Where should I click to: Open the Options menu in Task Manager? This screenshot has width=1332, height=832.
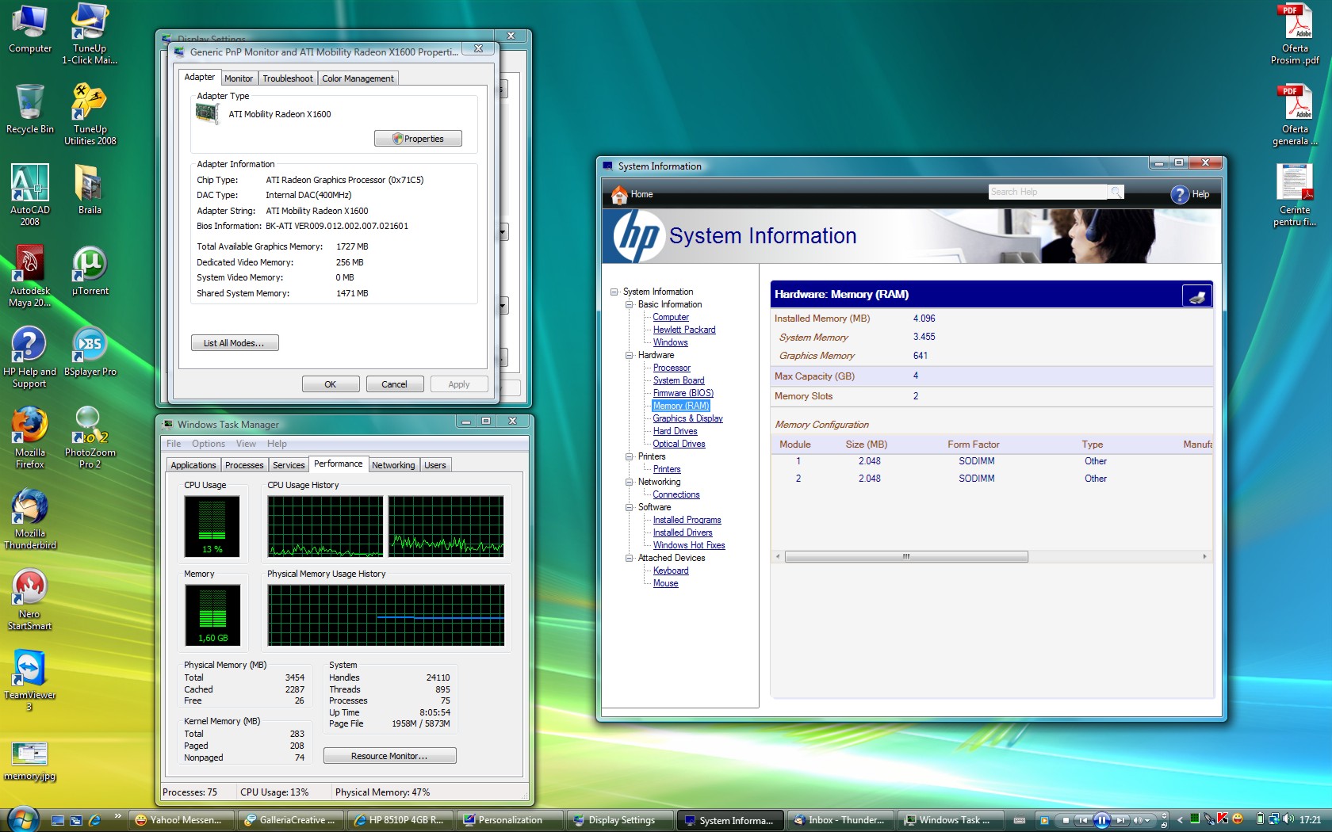209,444
